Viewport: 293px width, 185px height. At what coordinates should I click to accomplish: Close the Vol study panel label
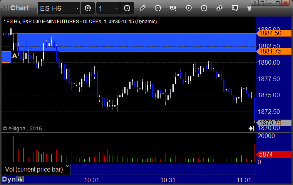pyautogui.click(x=67, y=166)
